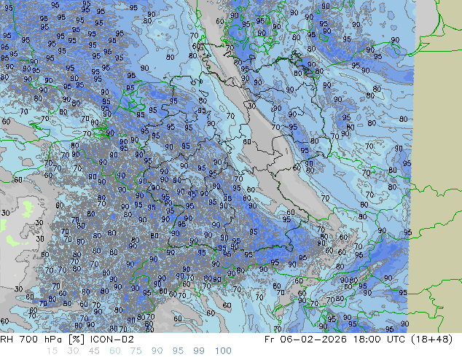Viewport: 462px width, 357px height.
Task: Click legend value 100 in the color scale
Action: (223, 351)
